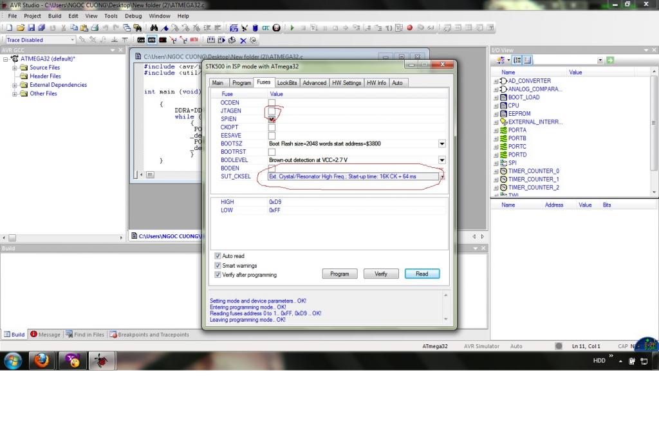Toggle the OCDEN fuse checkbox

pyautogui.click(x=272, y=102)
